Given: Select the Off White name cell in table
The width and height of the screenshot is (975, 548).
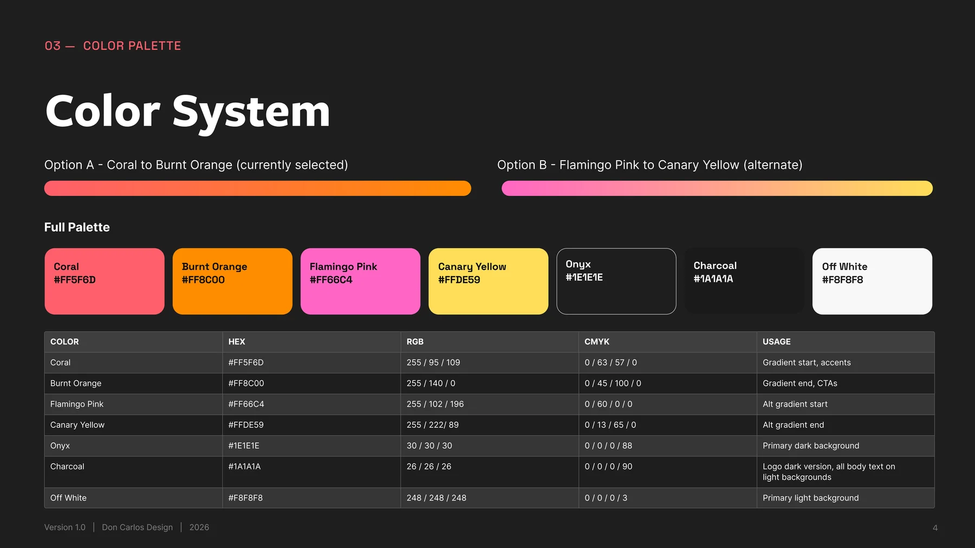Looking at the screenshot, I should click(x=133, y=498).
